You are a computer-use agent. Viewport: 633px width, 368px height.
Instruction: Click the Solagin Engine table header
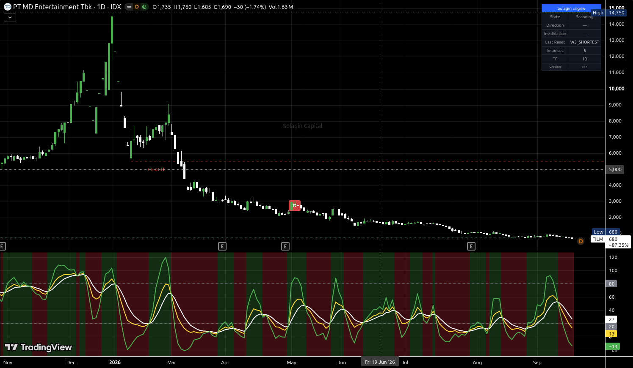[571, 8]
